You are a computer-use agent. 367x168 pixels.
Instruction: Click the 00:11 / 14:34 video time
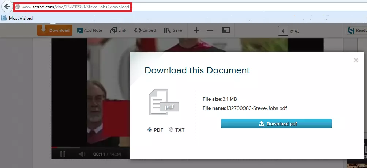pos(107,154)
